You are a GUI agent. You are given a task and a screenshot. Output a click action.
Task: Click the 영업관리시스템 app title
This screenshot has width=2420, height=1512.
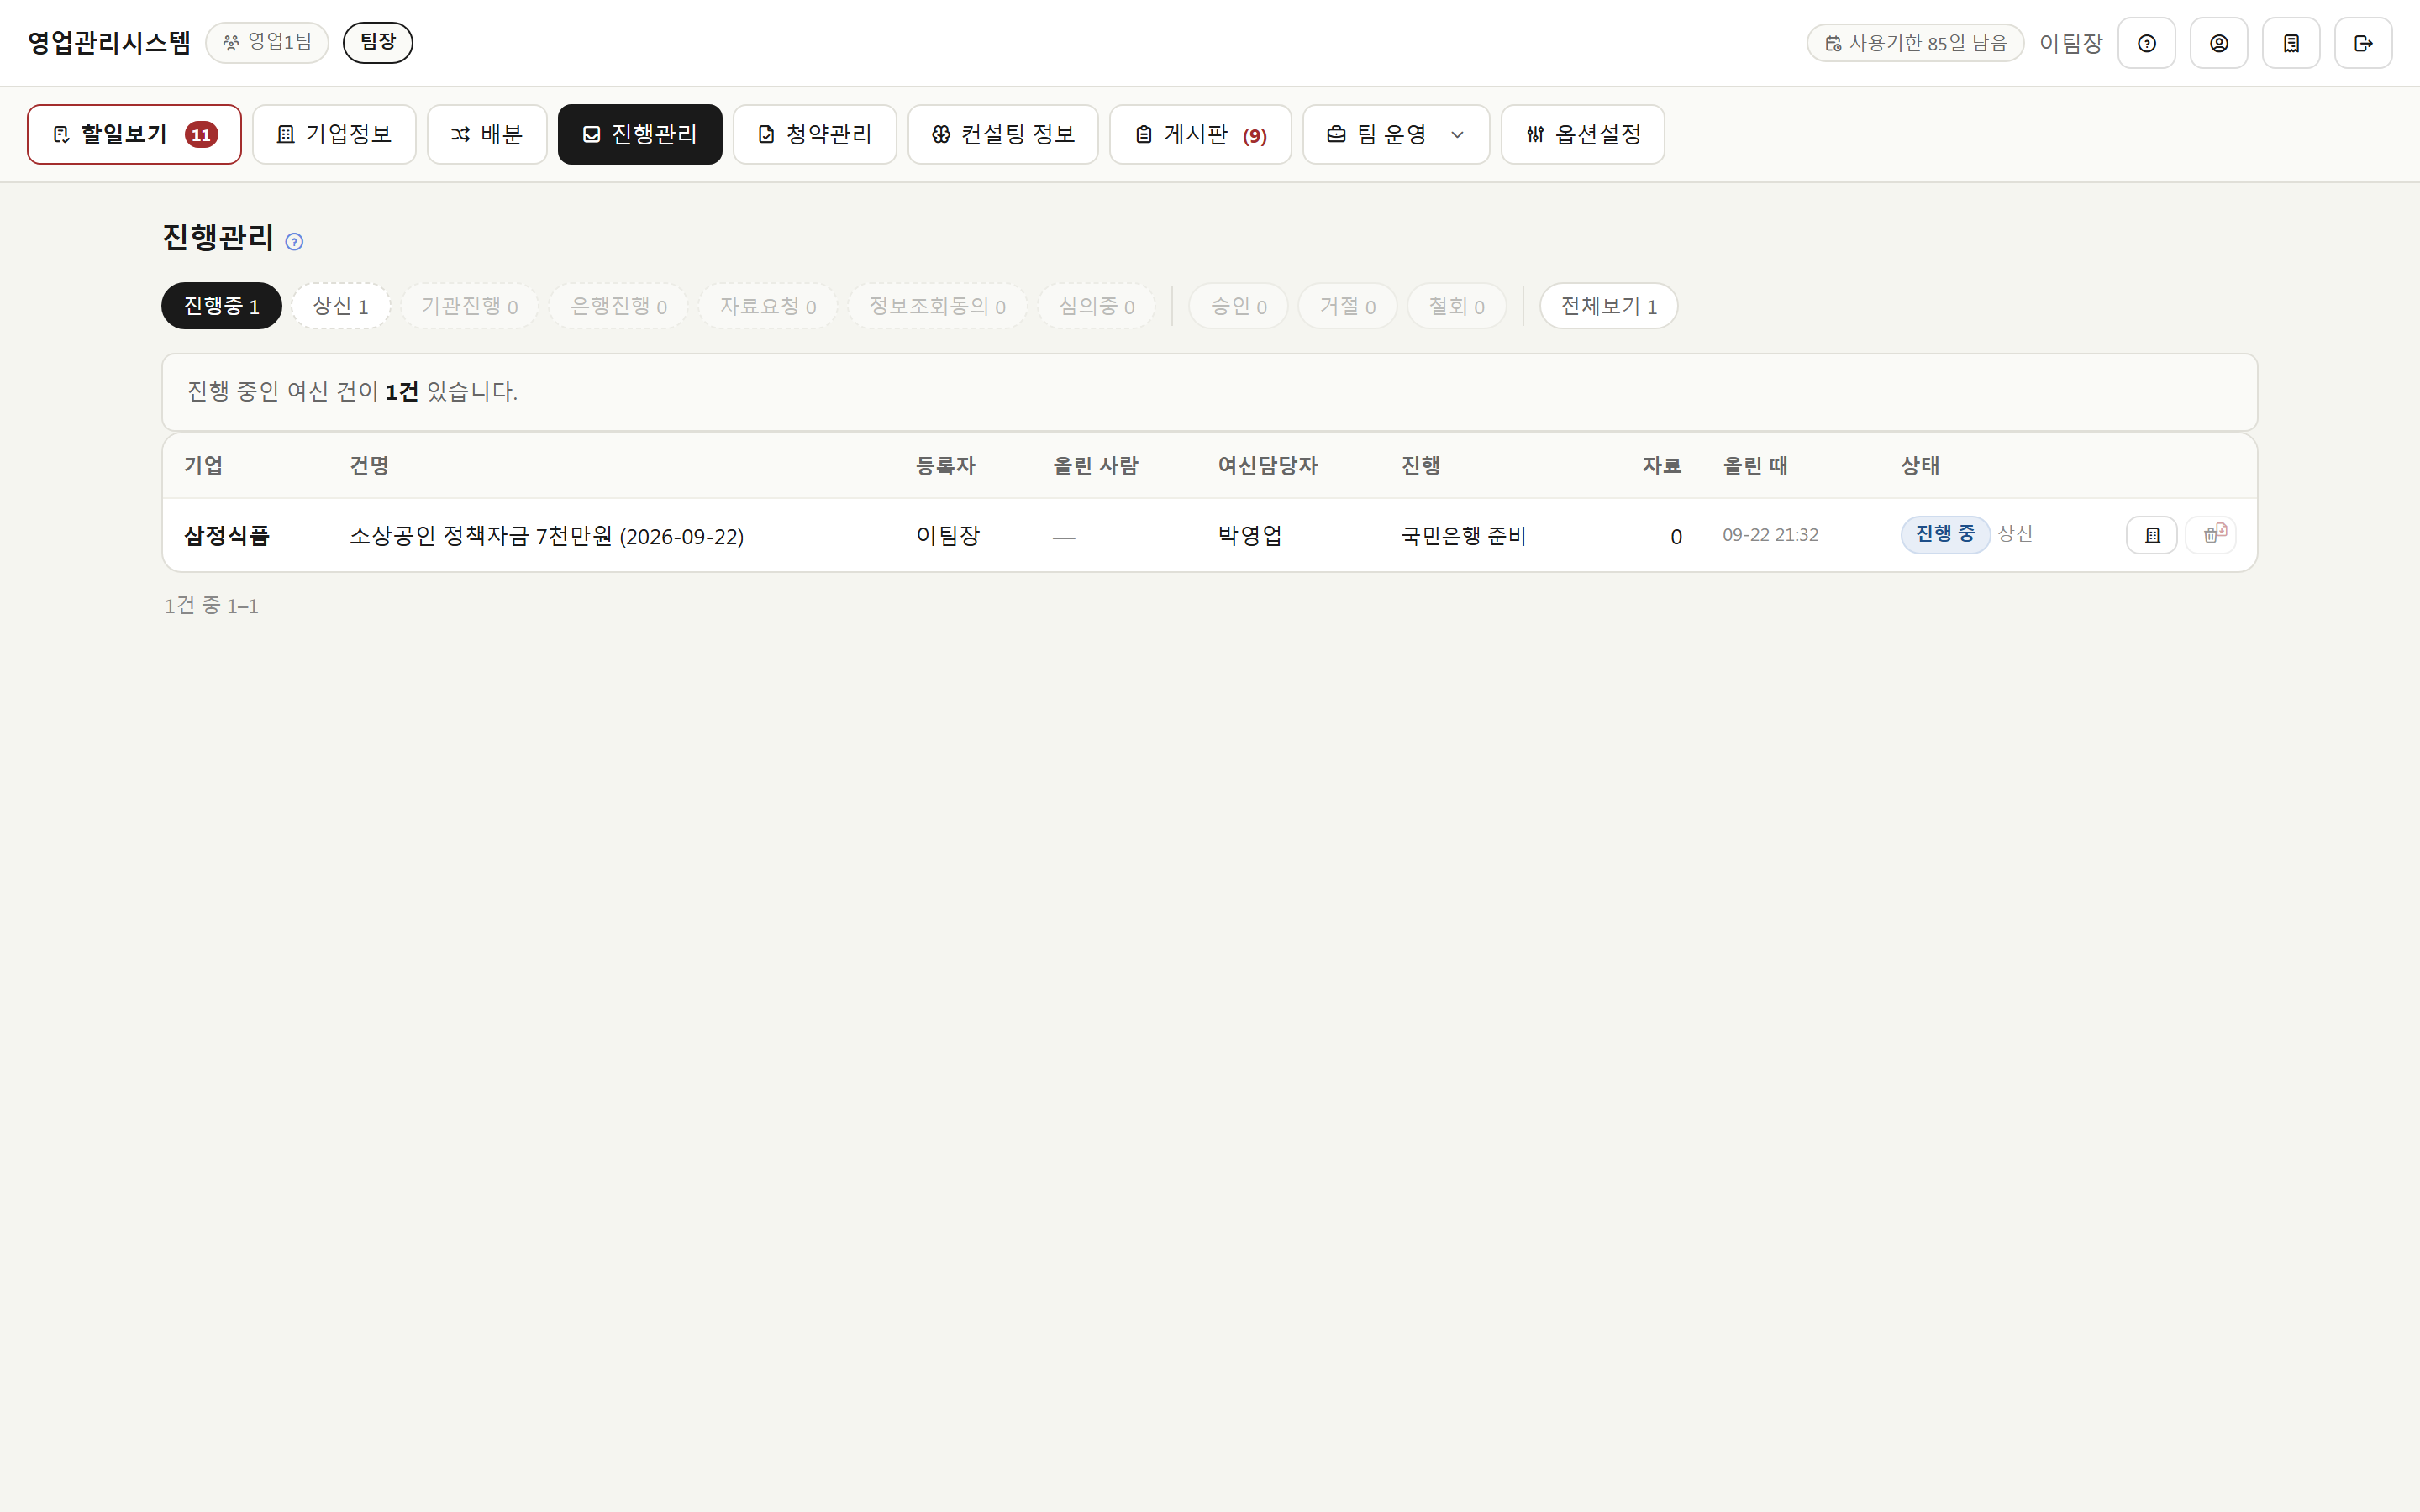point(109,42)
